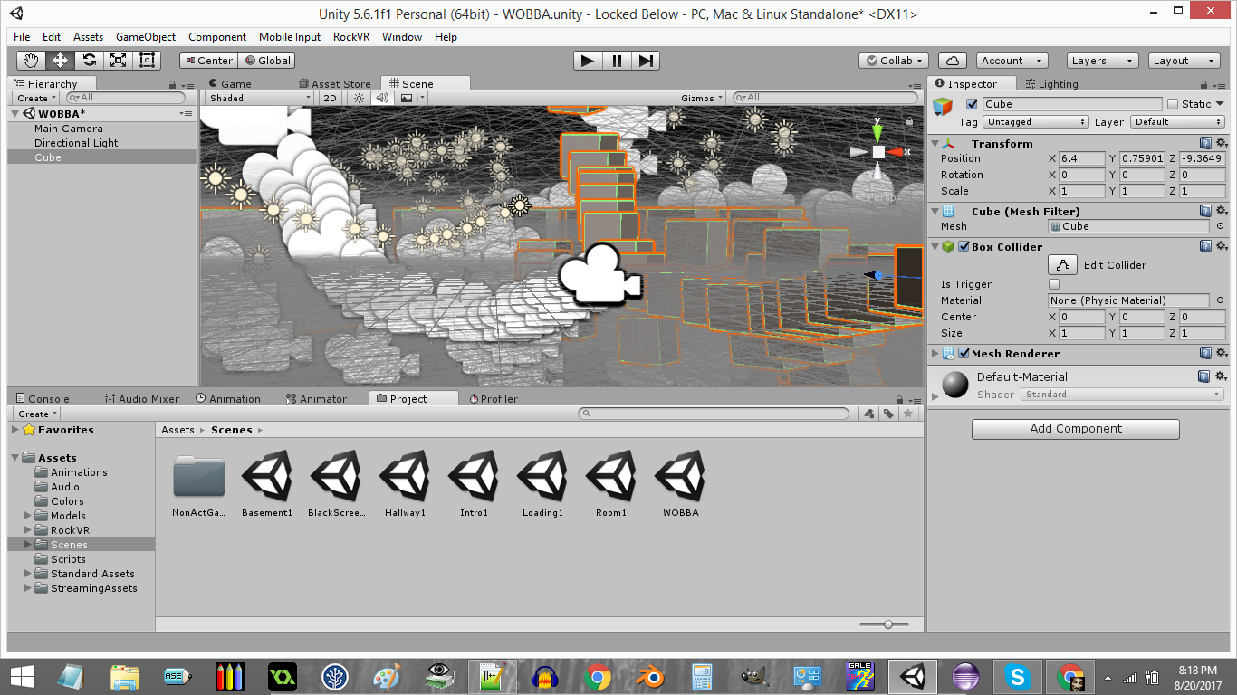This screenshot has height=695, width=1237.
Task: Select the Move tool in the toolbar
Action: coord(60,61)
